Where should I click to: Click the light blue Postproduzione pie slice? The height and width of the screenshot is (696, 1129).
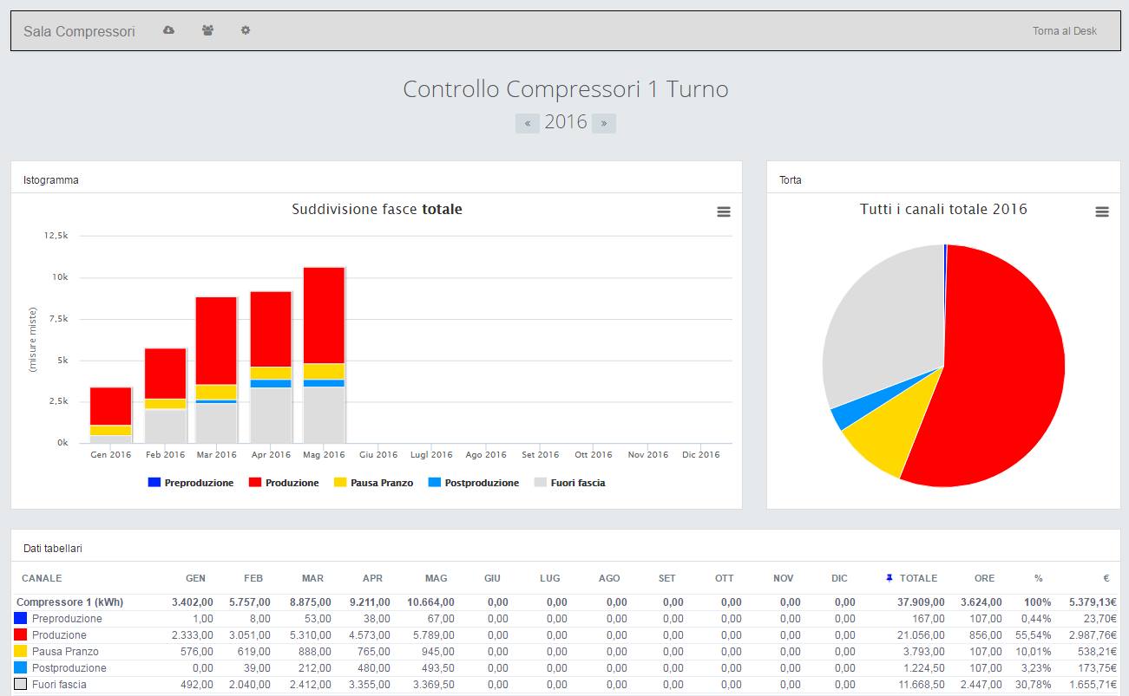855,409
